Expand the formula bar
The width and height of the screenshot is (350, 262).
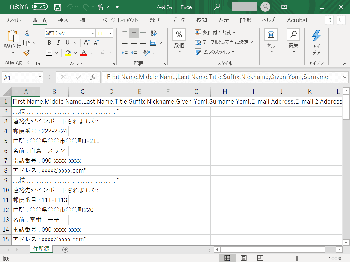coord(345,77)
